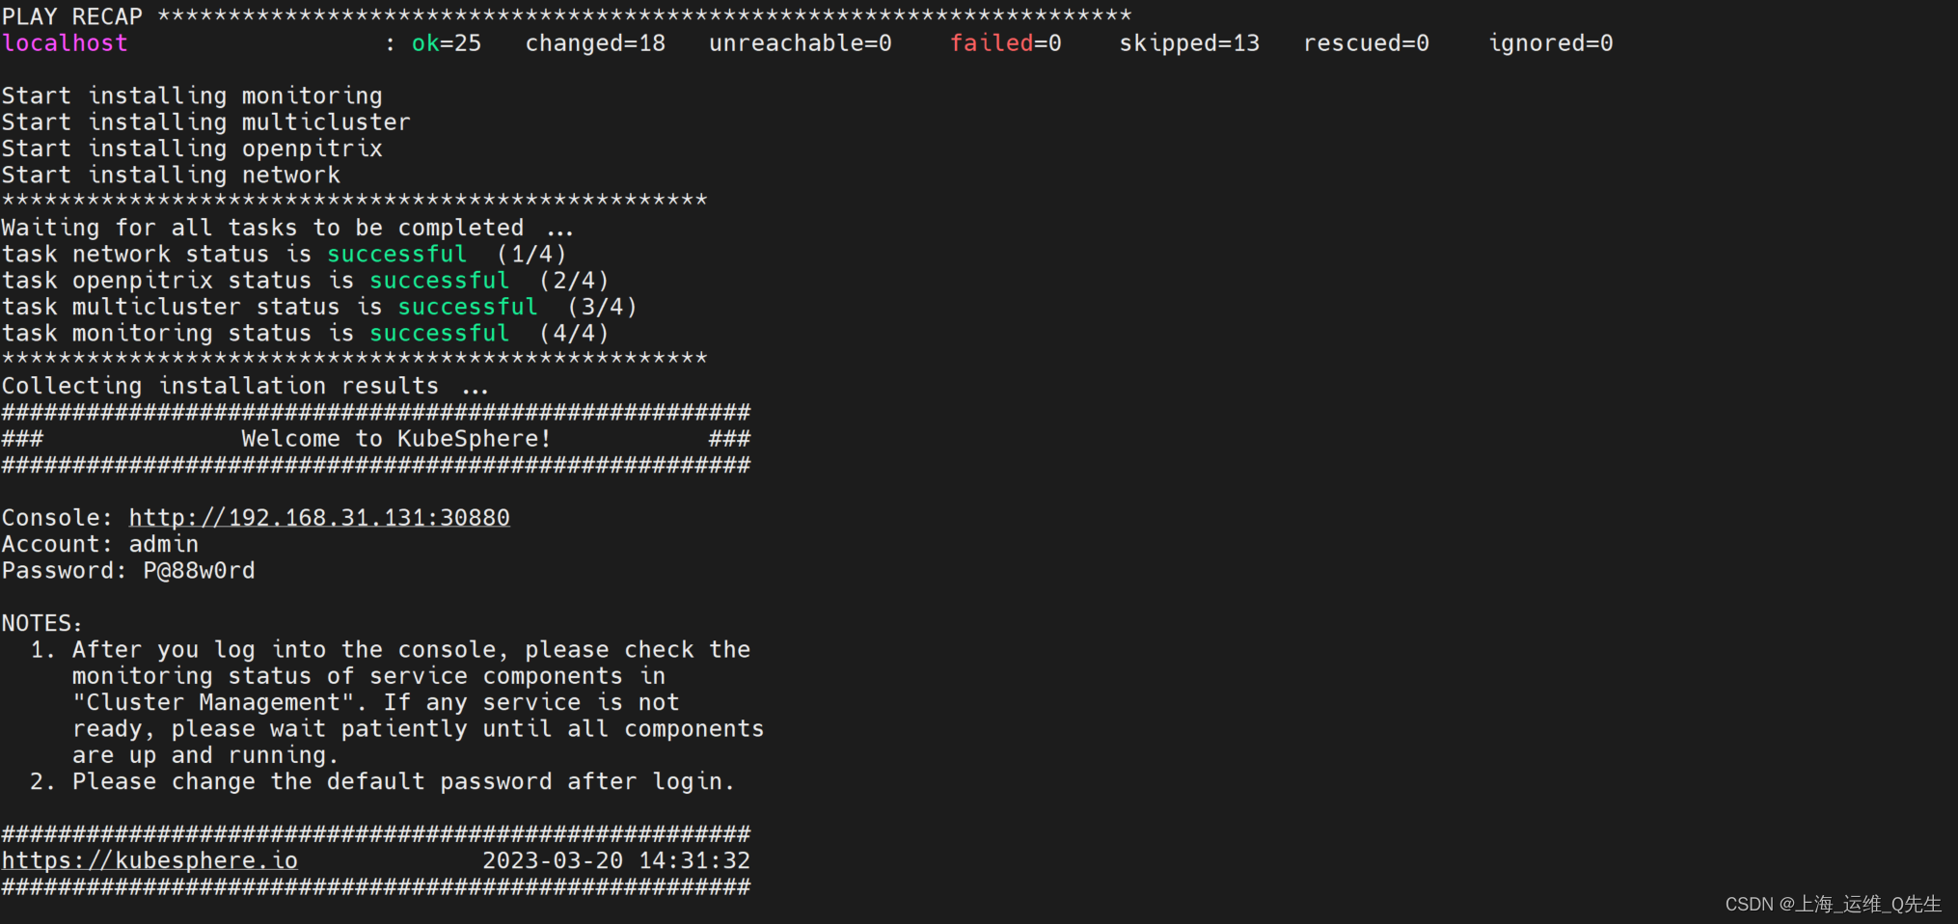Click the pink localhost hostname text
The image size is (1958, 924).
(65, 43)
